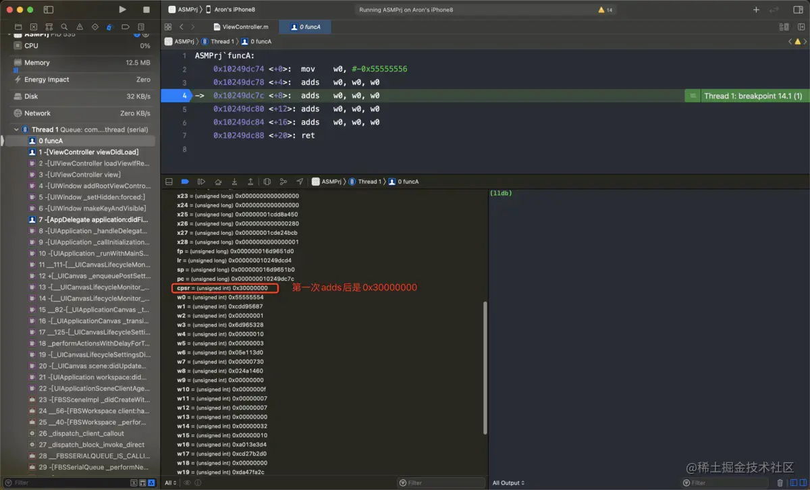Click Thread 1 in editor jump bar

[216, 41]
